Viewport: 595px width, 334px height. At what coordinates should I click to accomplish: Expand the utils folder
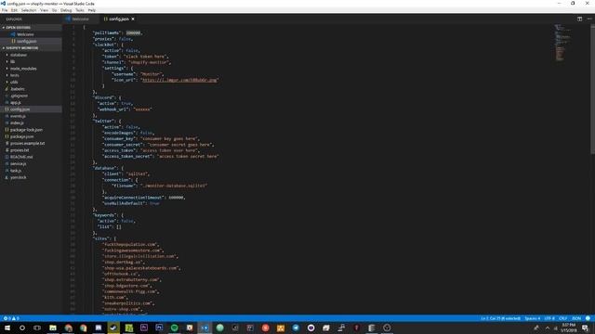pos(31,83)
